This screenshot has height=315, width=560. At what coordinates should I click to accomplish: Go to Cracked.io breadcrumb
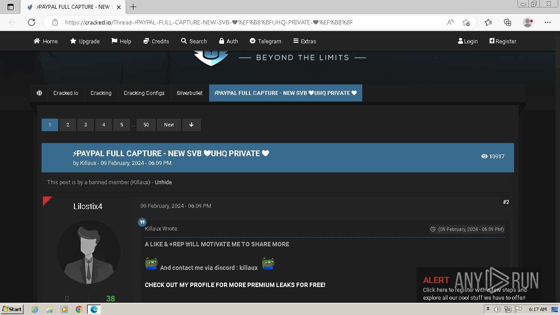coord(66,93)
